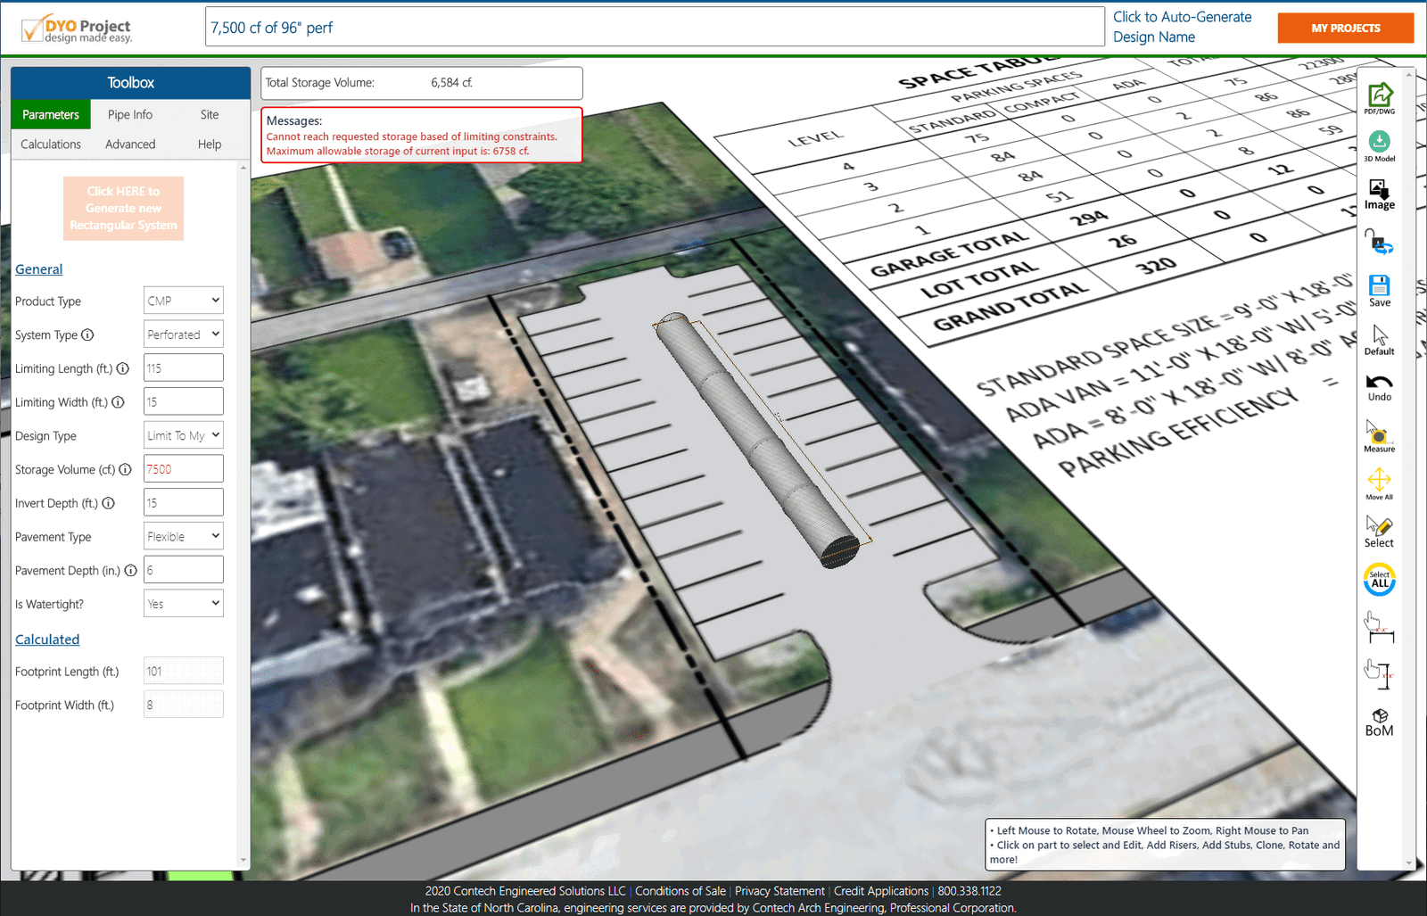Image resolution: width=1427 pixels, height=916 pixels.
Task: Open the Calculations tab
Action: tap(51, 144)
